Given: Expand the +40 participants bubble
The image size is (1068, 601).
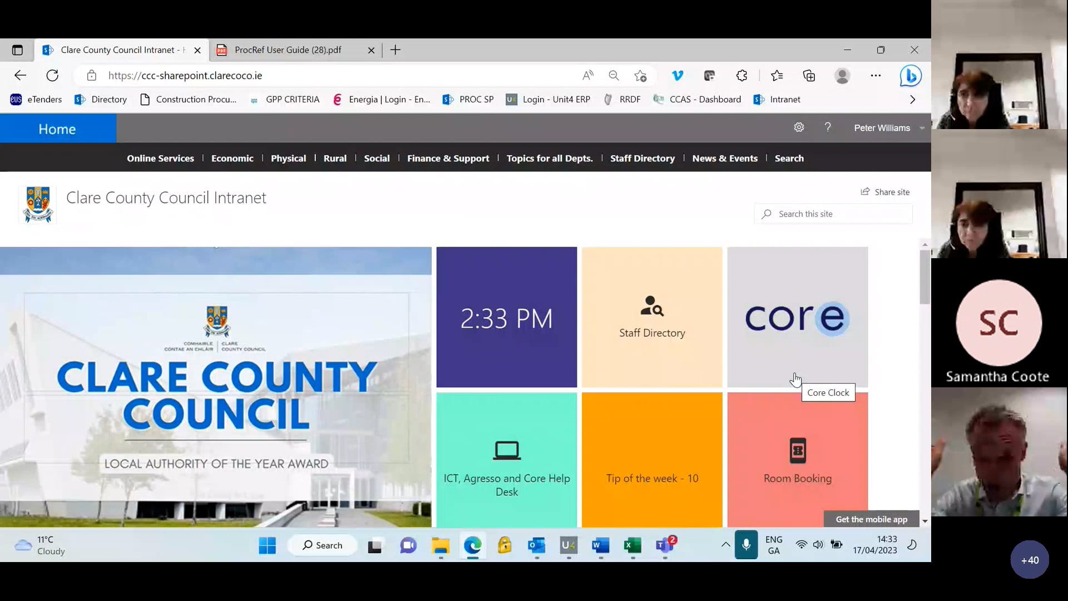Looking at the screenshot, I should click(x=1029, y=560).
